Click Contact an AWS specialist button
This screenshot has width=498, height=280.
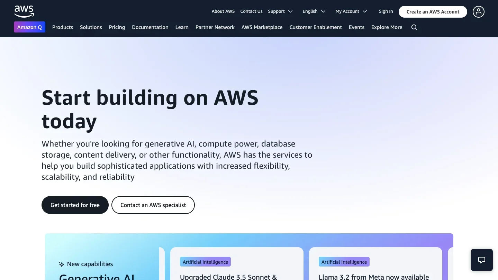(153, 205)
